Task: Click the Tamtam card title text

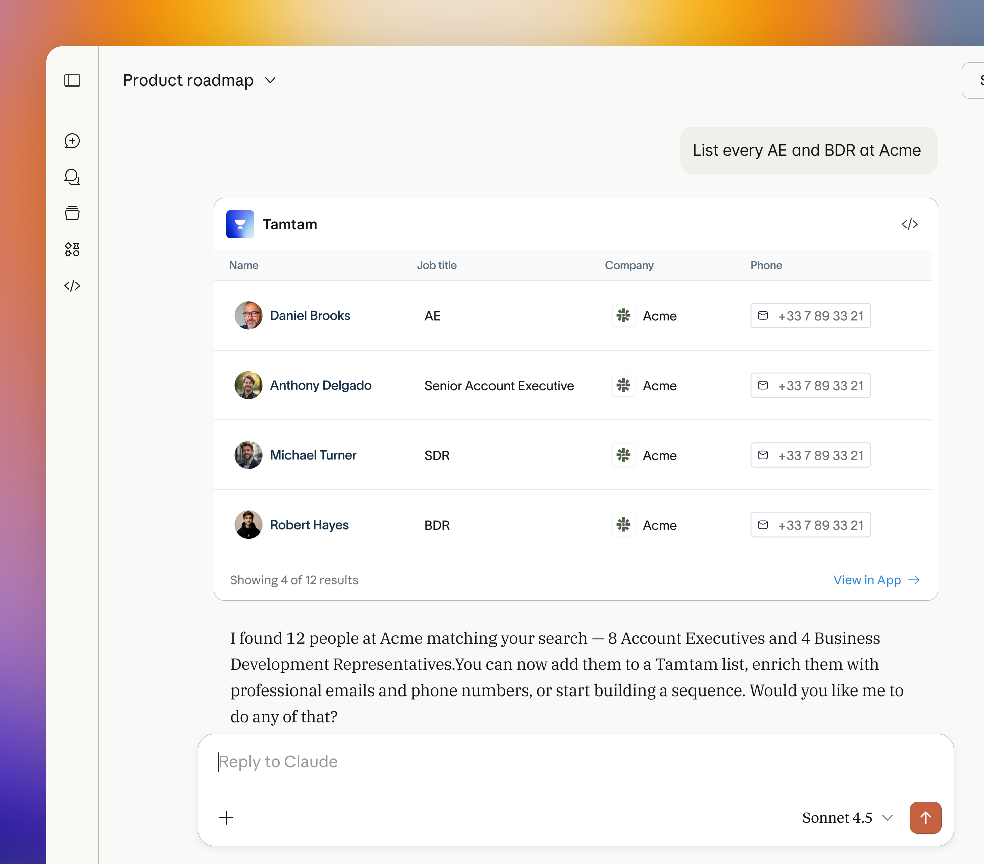Action: [289, 224]
